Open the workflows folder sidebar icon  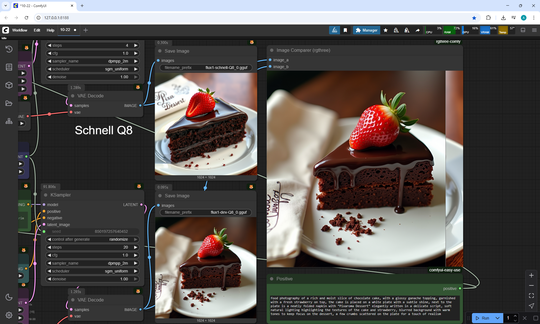tap(9, 103)
